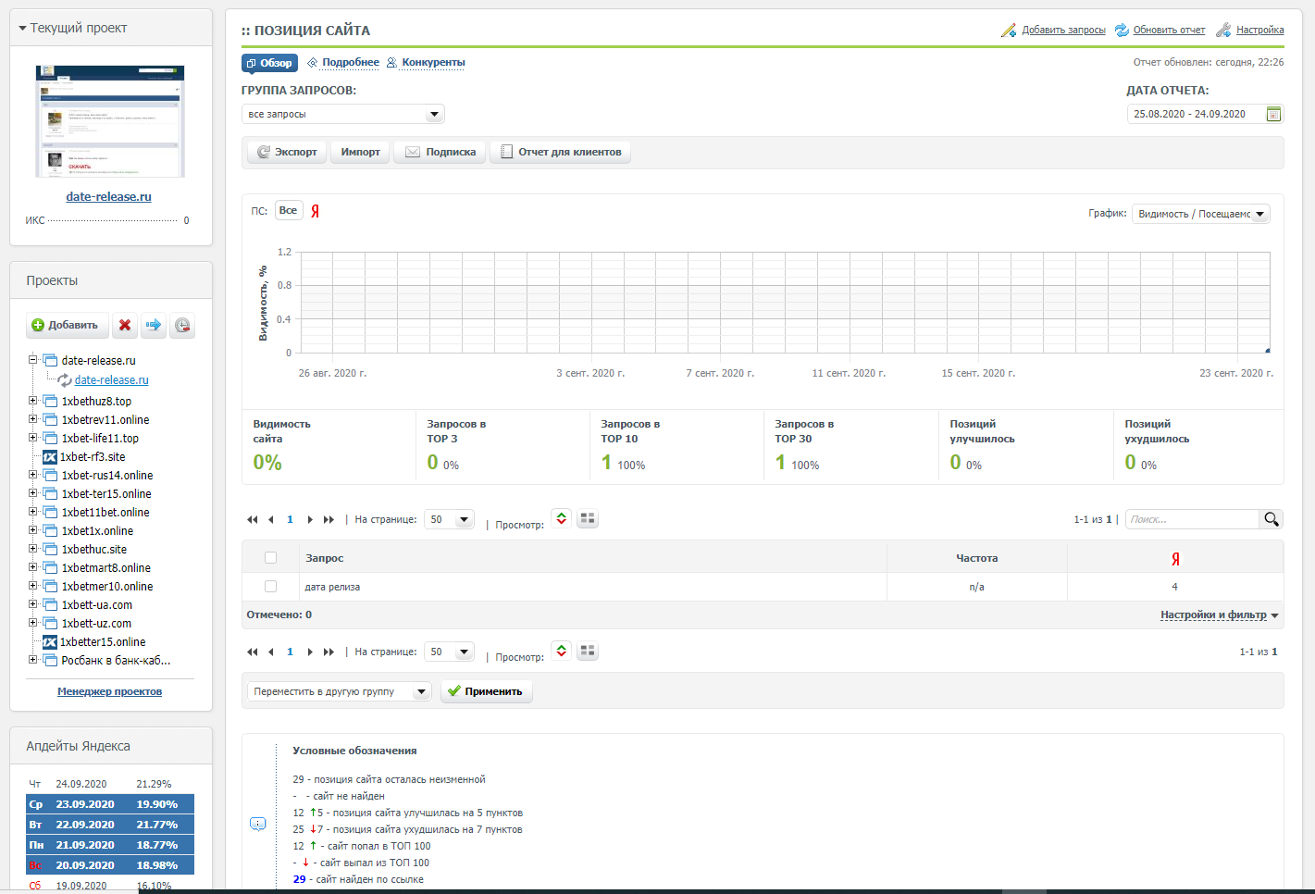Switch to the 'Подробнее' tab

350,63
